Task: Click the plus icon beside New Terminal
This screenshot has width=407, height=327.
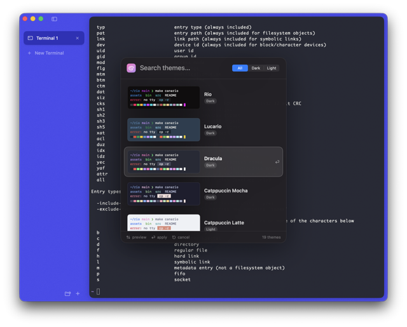Action: [x=29, y=53]
